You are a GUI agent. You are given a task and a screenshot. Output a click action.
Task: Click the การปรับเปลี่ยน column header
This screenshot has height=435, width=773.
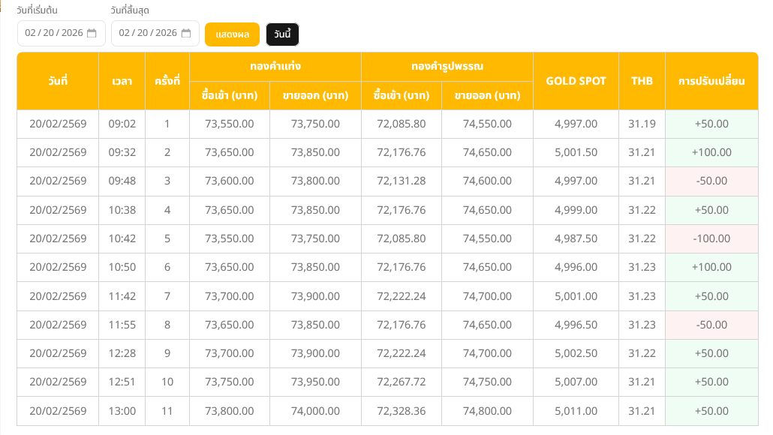click(711, 81)
